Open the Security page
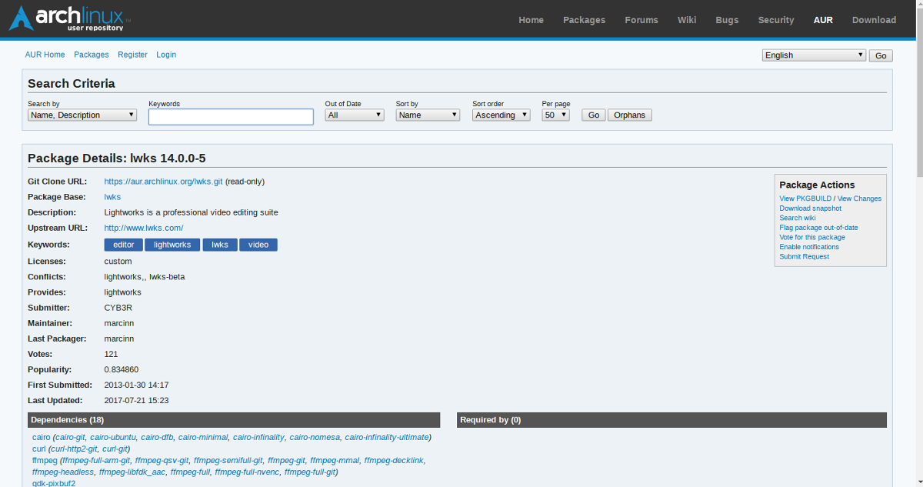This screenshot has height=487, width=923. (776, 20)
